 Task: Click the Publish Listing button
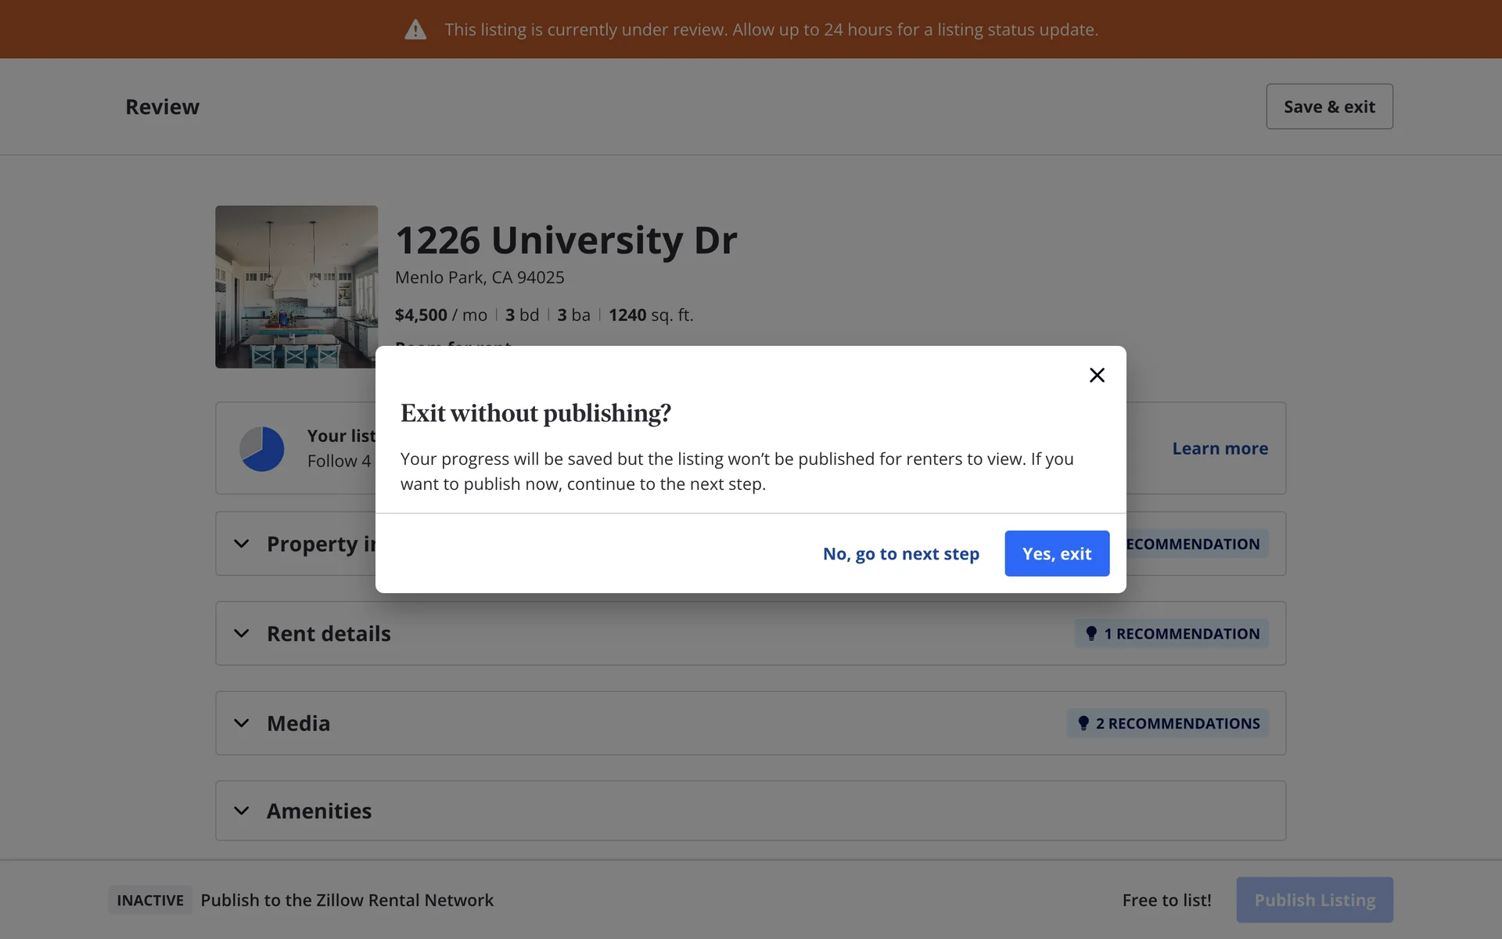[1313, 900]
